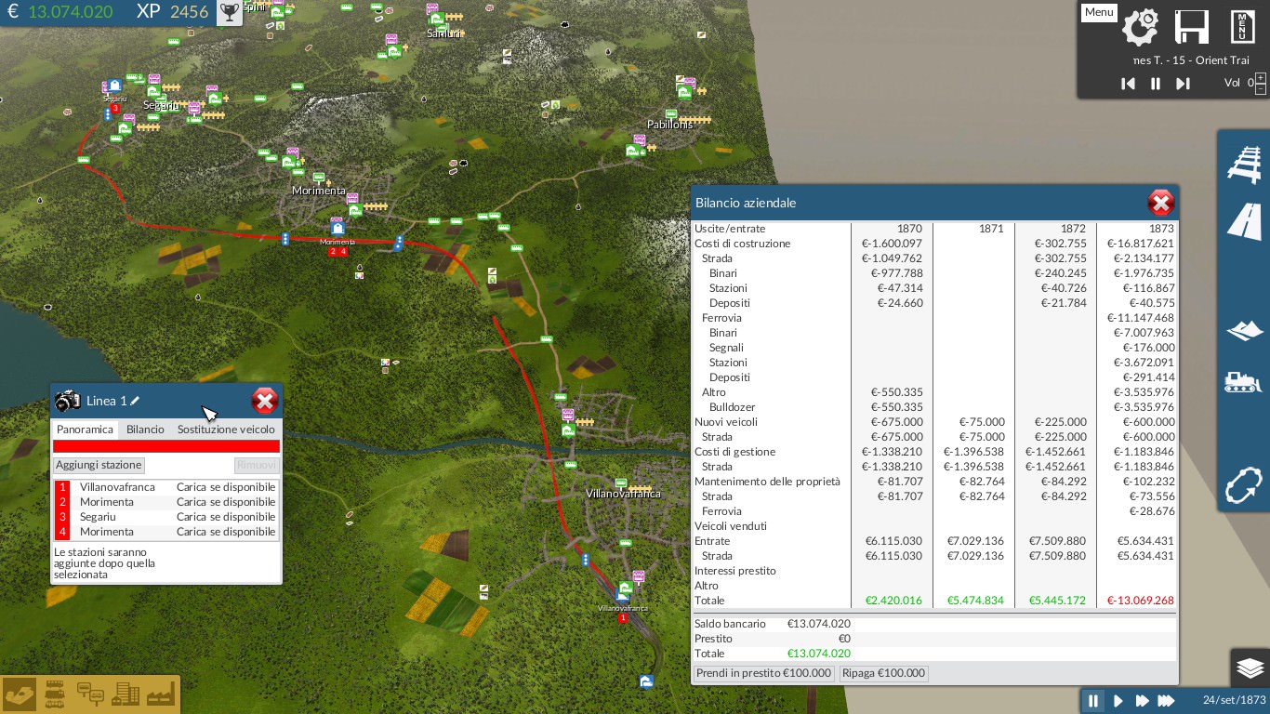This screenshot has height=714, width=1270.
Task: Click the red line color bar
Action: pos(166,446)
